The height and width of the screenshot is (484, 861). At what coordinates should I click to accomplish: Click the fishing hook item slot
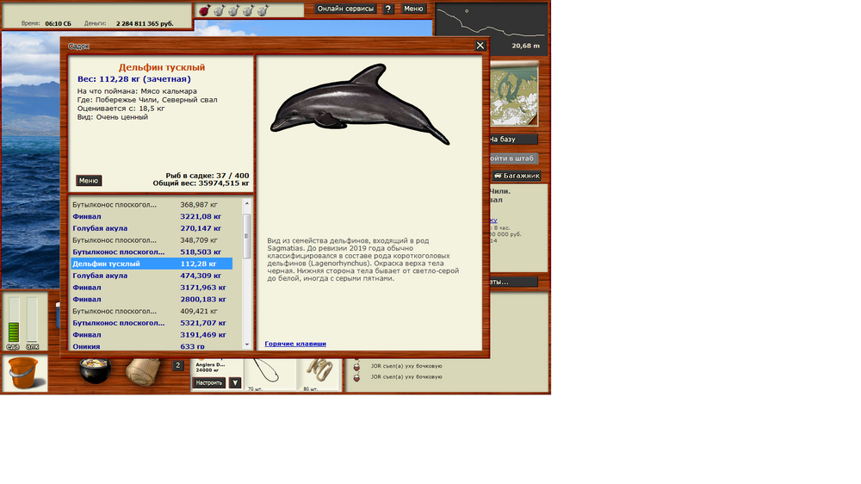268,372
